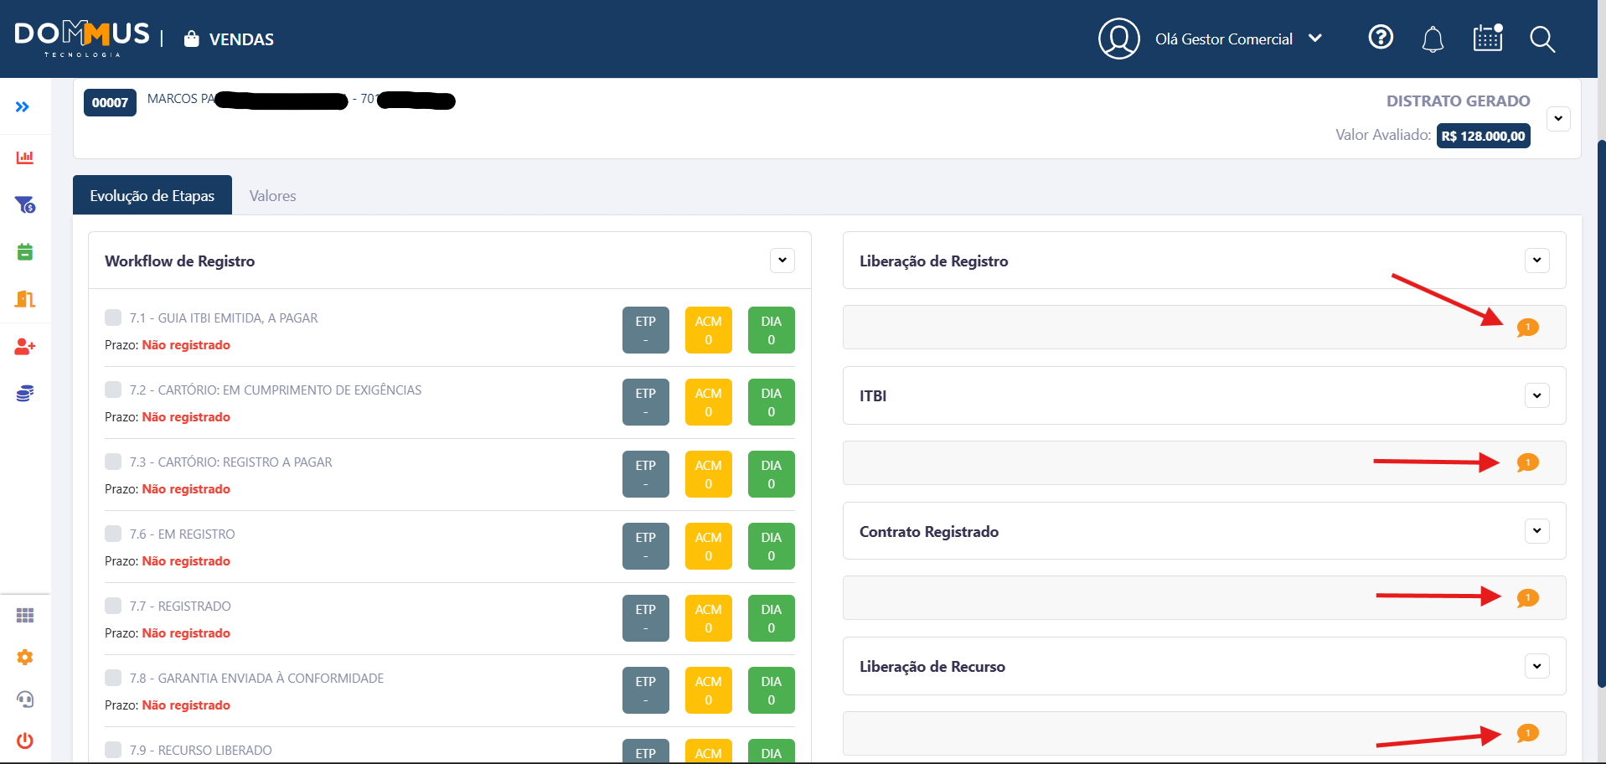
Task: Open the help question mark icon
Action: click(1381, 38)
